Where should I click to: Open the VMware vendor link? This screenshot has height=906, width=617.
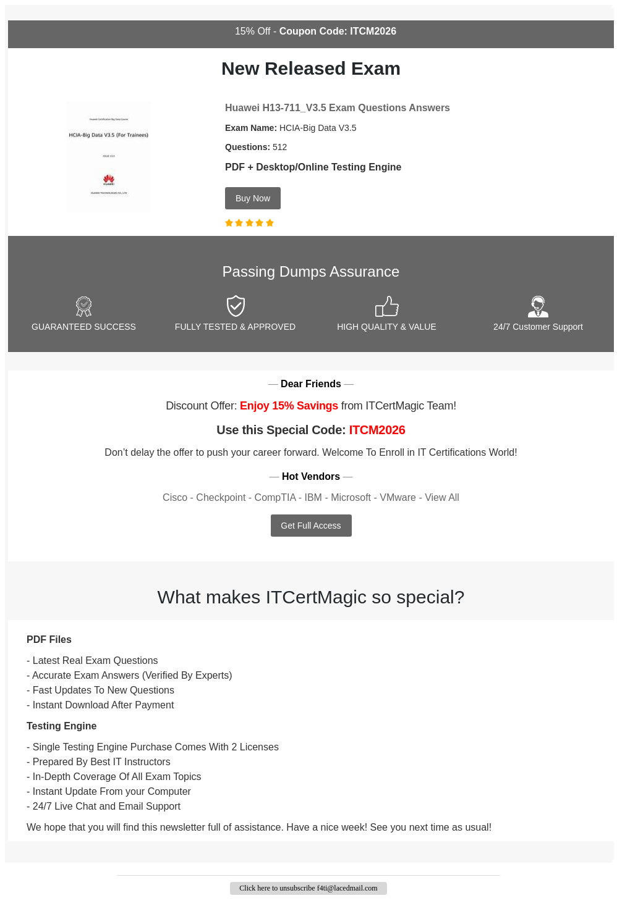click(398, 498)
